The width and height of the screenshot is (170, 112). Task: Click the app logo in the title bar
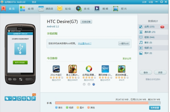tap(2, 2)
